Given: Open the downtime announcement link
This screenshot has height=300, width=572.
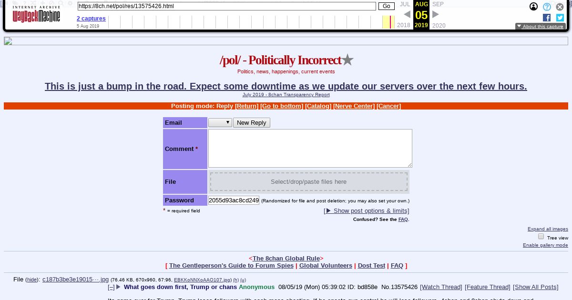Looking at the screenshot, I should point(286,86).
